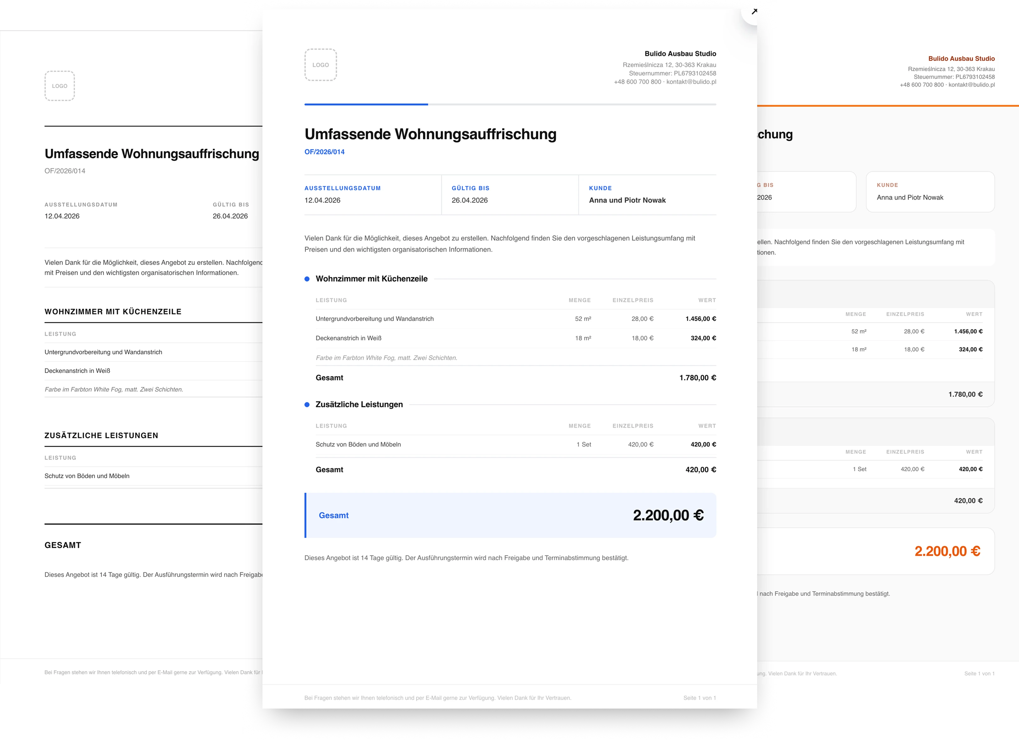Click 'GÜLTIG BIS' label in the center document
Viewport: 1019px width, 740px height.
pyautogui.click(x=470, y=189)
